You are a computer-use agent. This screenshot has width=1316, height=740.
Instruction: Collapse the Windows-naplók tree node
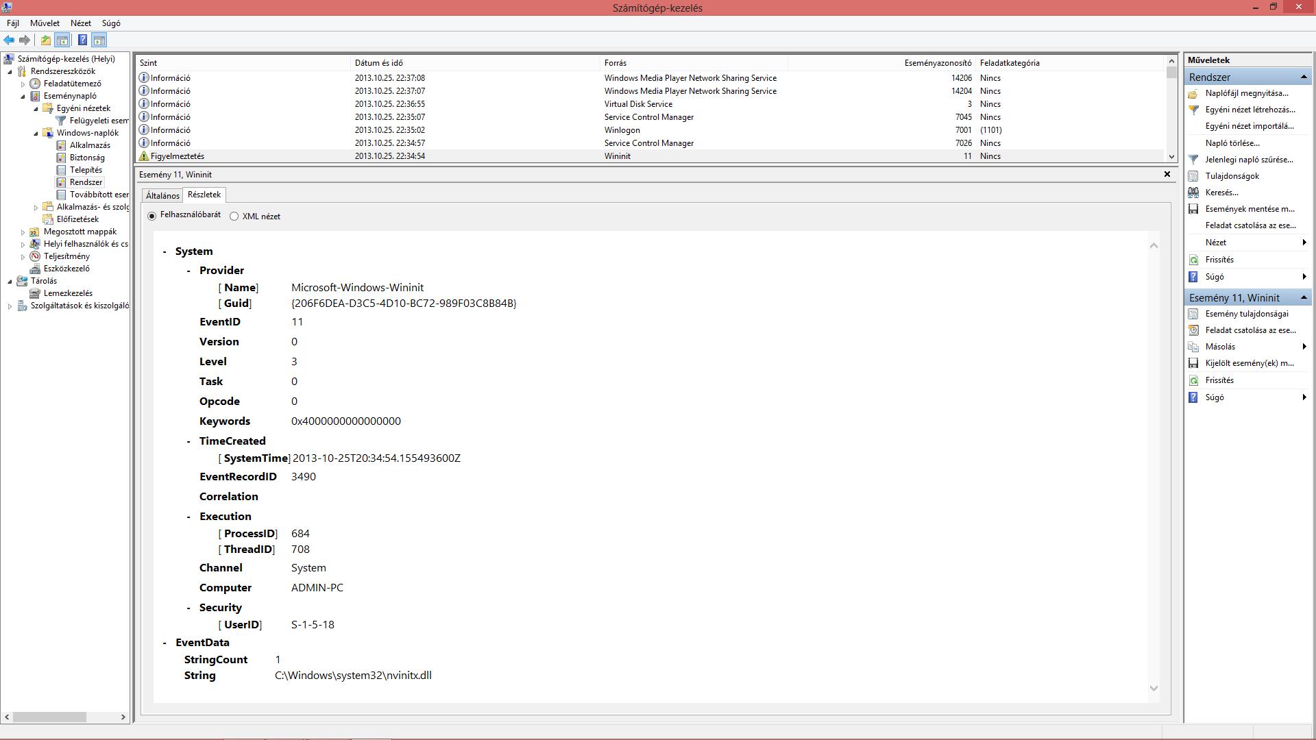(x=36, y=133)
